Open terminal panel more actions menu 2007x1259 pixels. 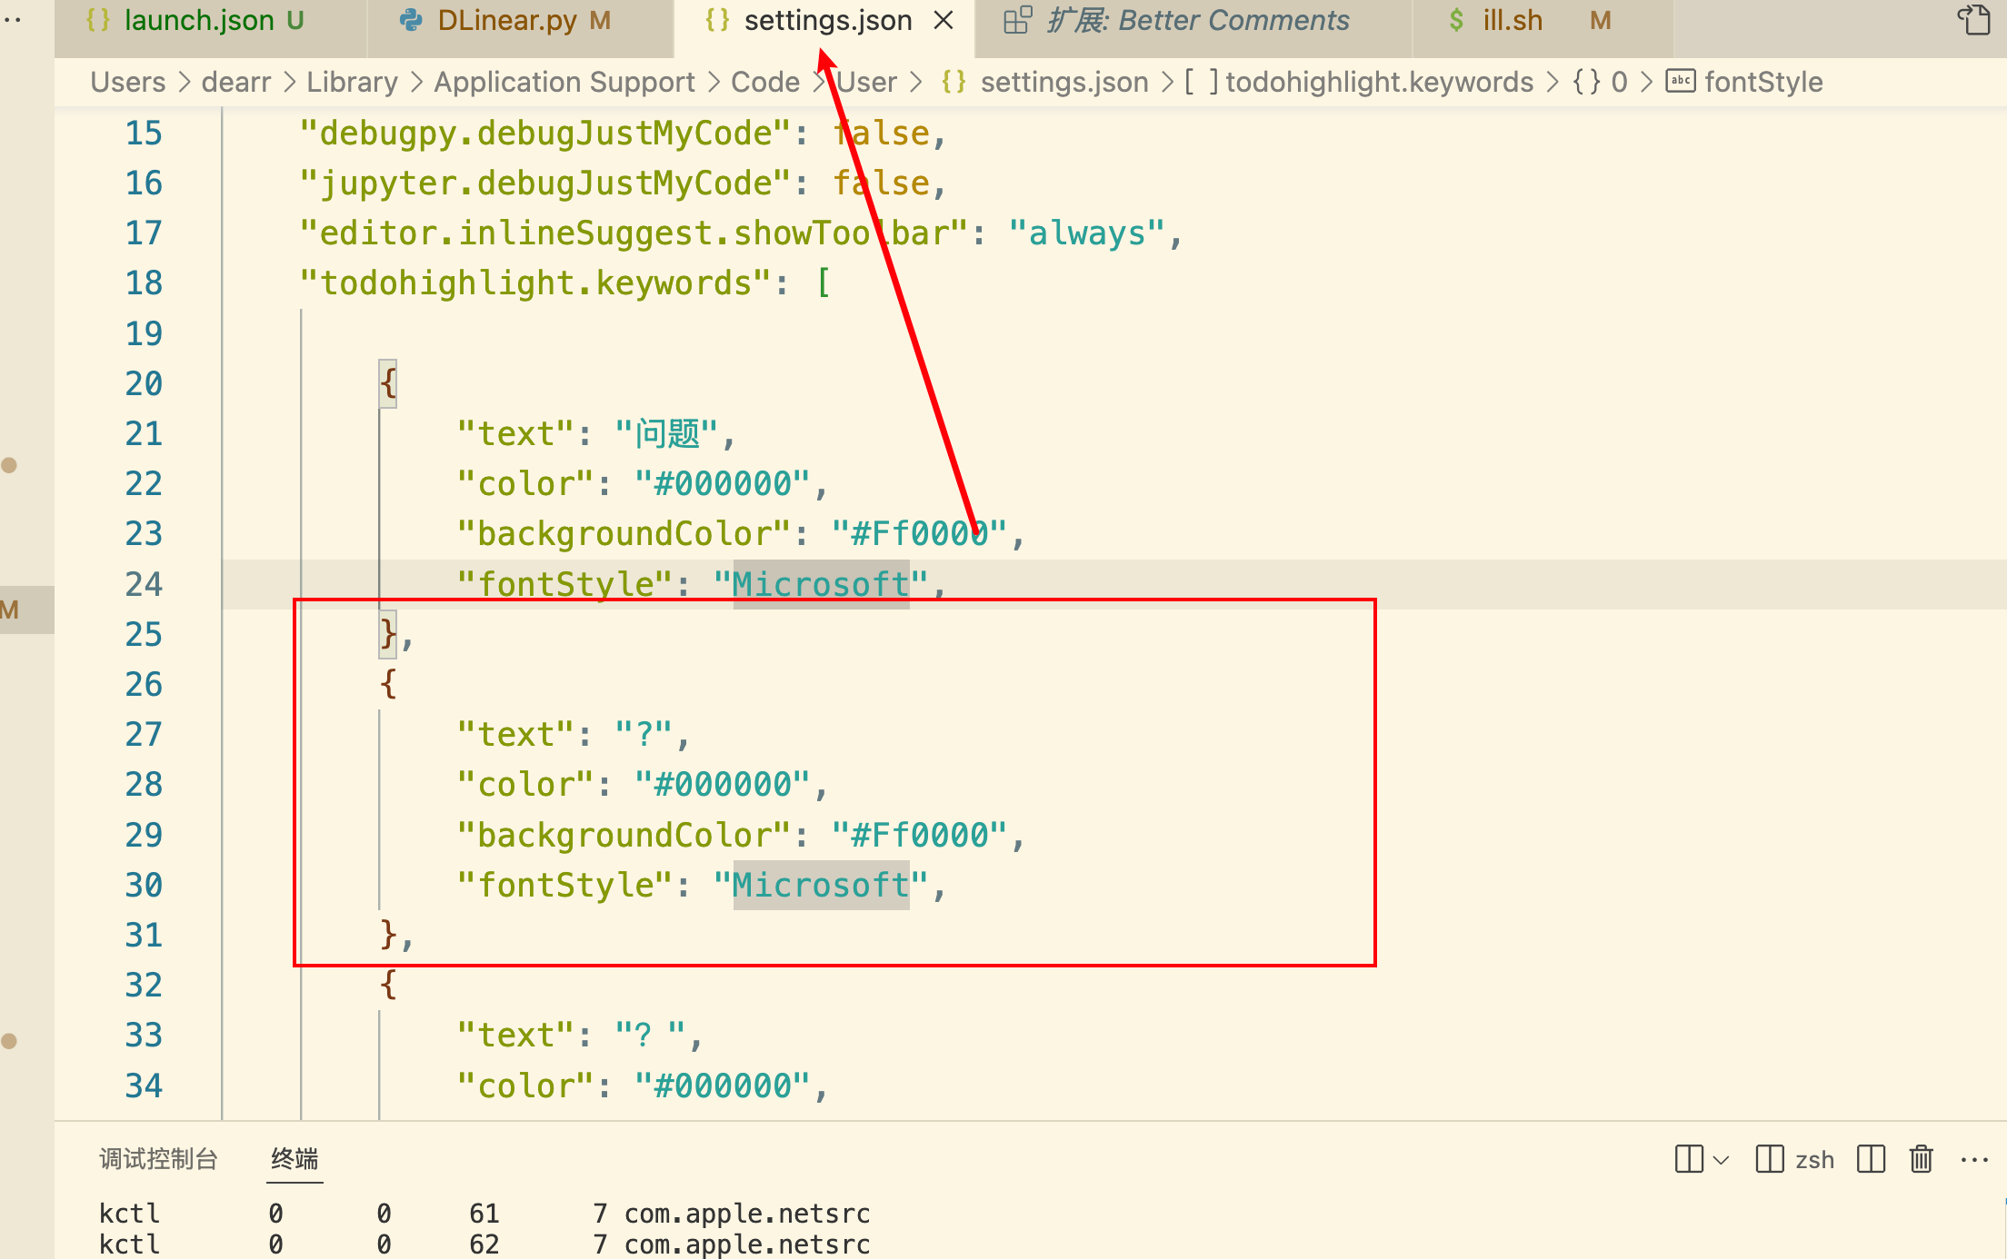(1974, 1160)
